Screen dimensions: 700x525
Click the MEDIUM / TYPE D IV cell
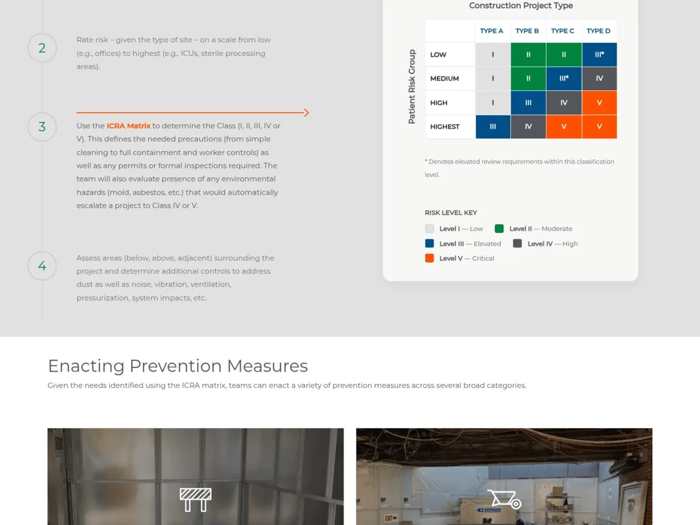coord(600,79)
